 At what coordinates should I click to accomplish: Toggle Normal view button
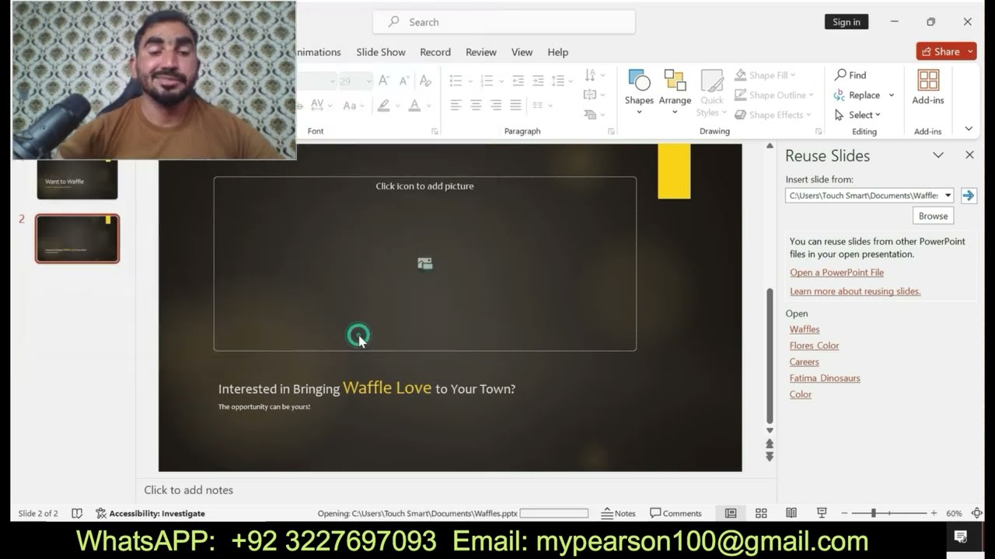coord(731,513)
